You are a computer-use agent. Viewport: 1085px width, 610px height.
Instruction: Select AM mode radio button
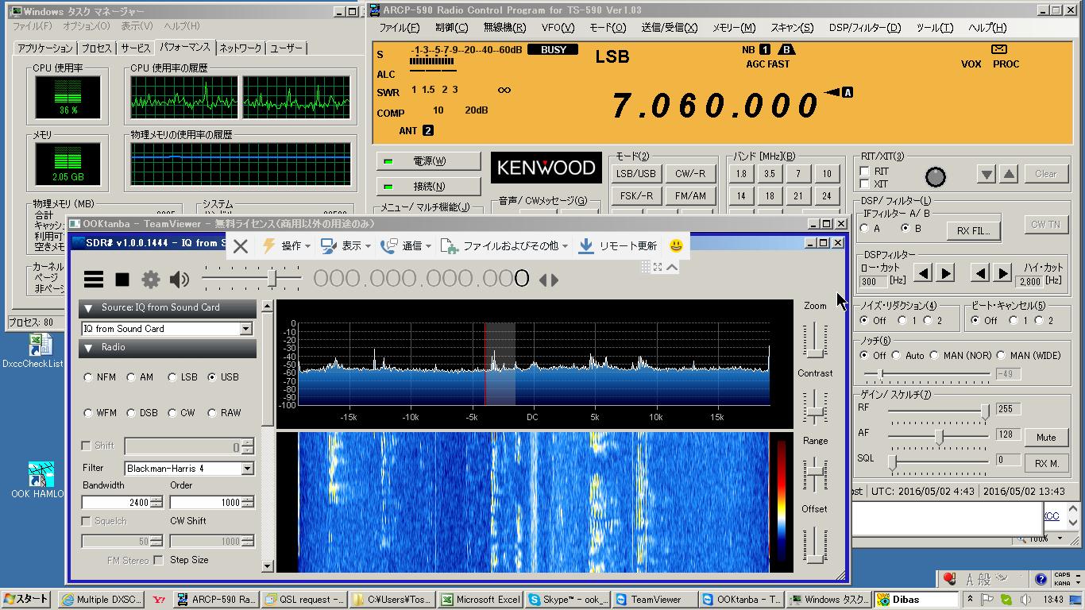(x=131, y=377)
